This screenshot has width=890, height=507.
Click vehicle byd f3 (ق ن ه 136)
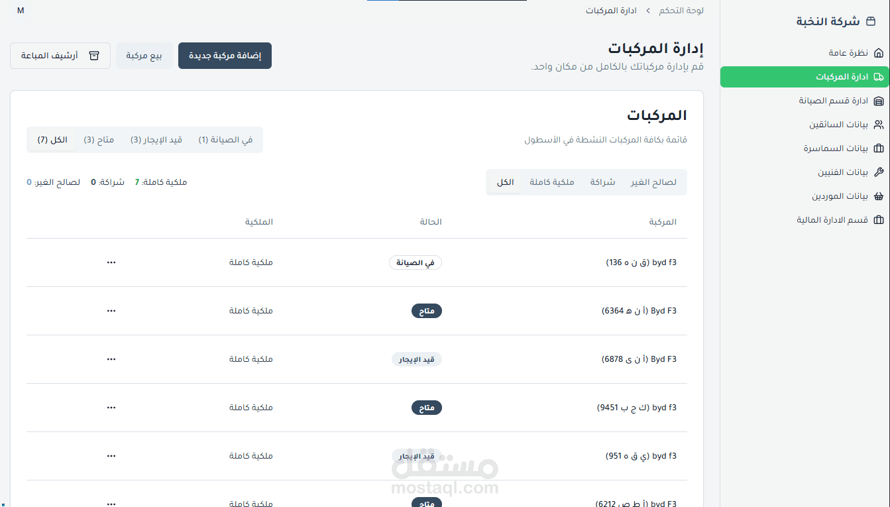pos(641,262)
